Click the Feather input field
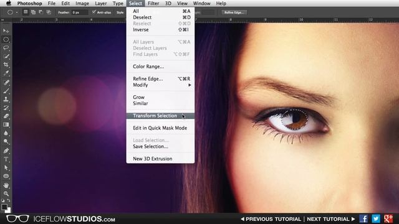The image size is (399, 224). (80, 12)
